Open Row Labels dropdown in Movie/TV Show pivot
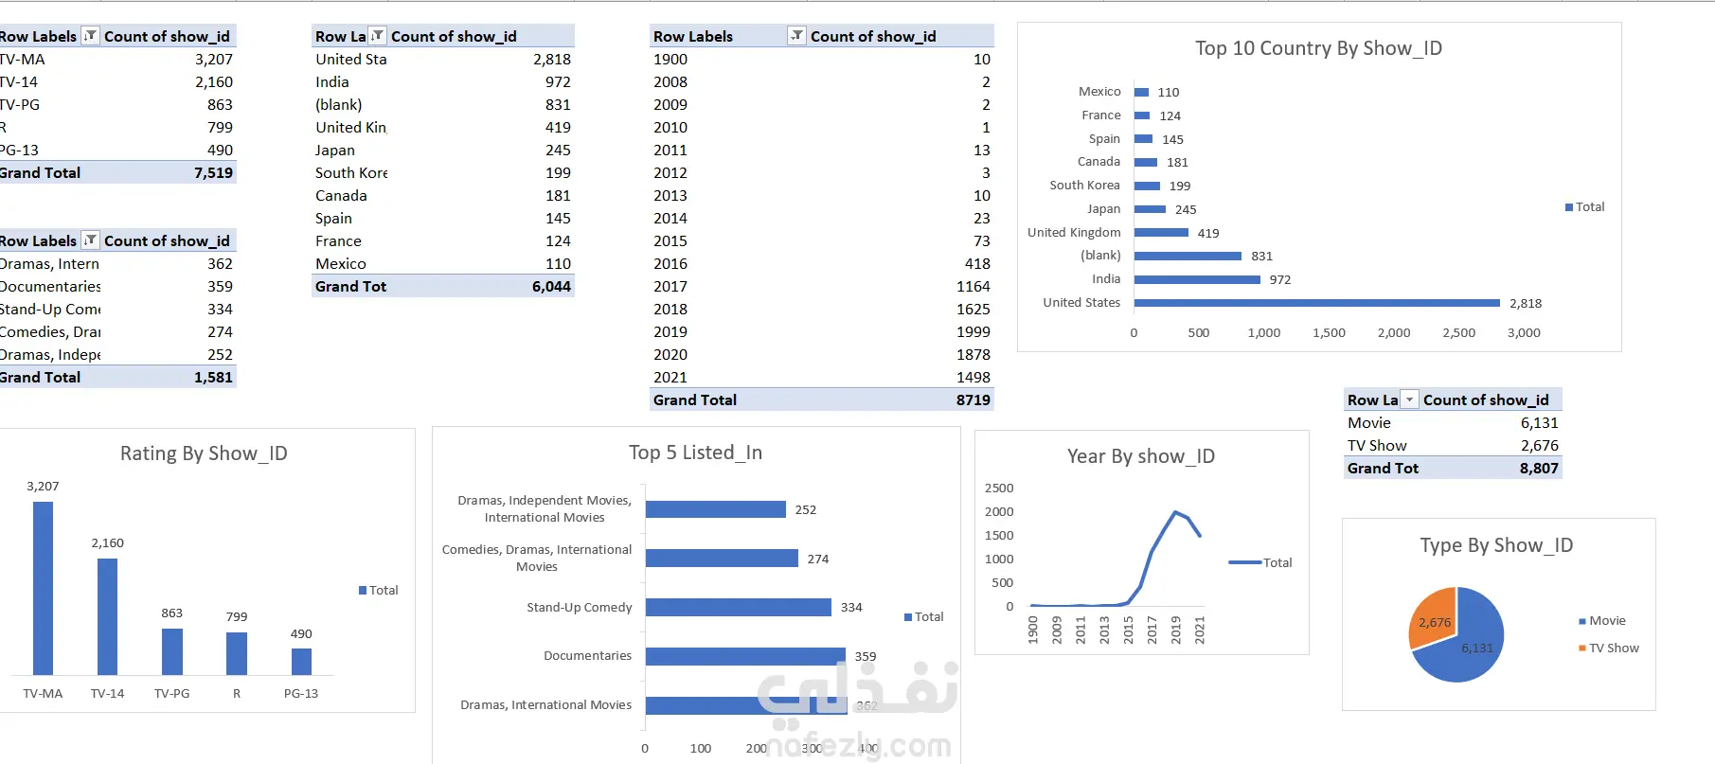This screenshot has height=764, width=1715. 1410,400
